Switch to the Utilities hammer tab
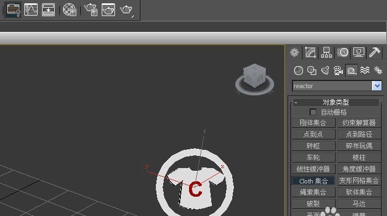 375,52
